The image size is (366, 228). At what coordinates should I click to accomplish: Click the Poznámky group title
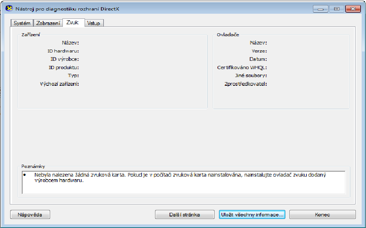(x=33, y=166)
